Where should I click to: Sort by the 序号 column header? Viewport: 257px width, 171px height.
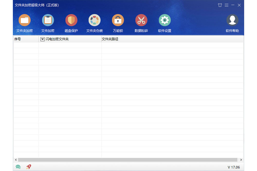pyautogui.click(x=26, y=39)
